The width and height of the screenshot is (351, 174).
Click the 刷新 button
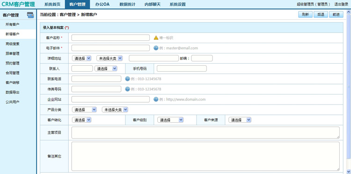point(305,15)
